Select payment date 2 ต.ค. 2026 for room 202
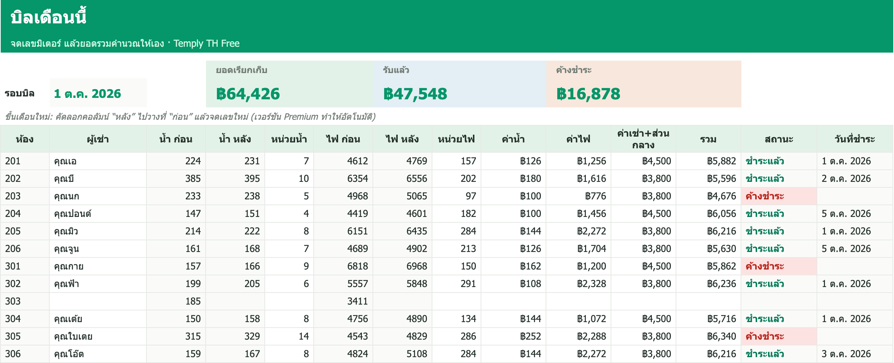 [855, 179]
